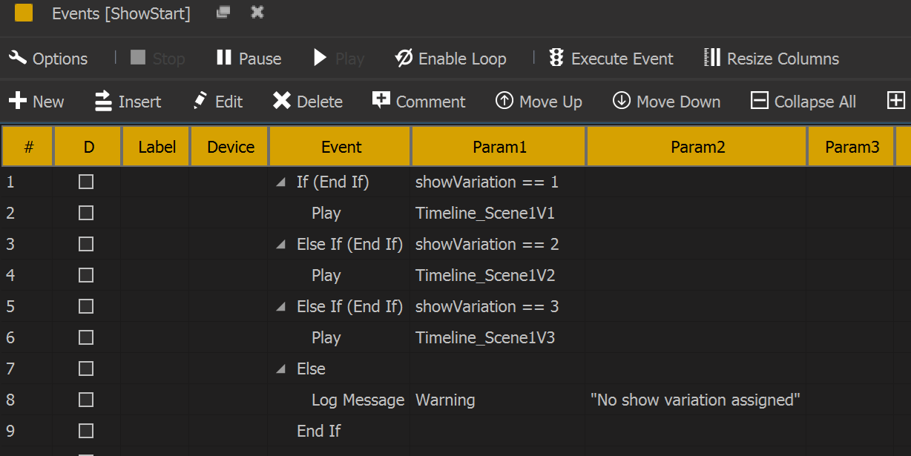Click the Enable Loop icon
Viewport: 911px width, 456px height.
[404, 59]
